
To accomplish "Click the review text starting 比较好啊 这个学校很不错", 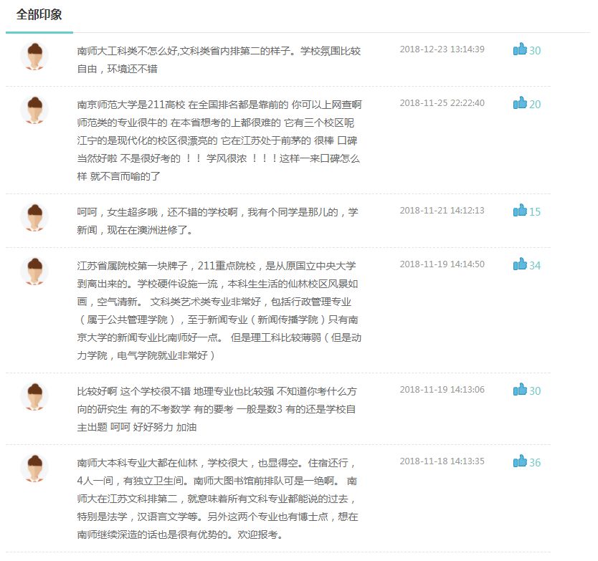I will (217, 409).
